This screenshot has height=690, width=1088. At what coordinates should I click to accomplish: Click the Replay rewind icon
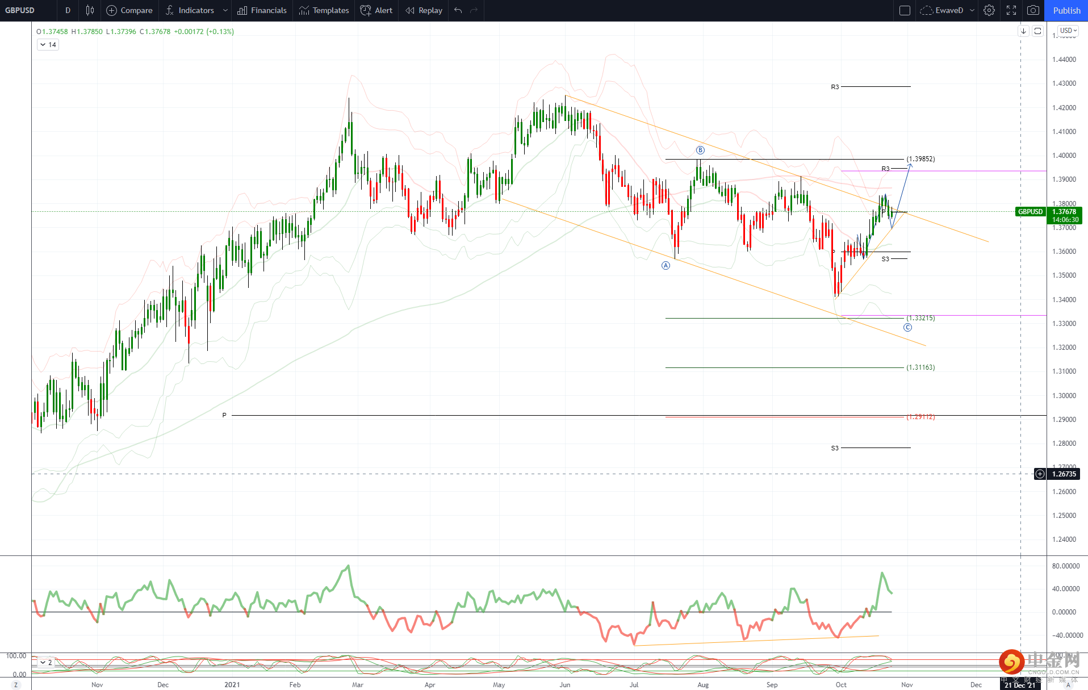[x=410, y=10]
